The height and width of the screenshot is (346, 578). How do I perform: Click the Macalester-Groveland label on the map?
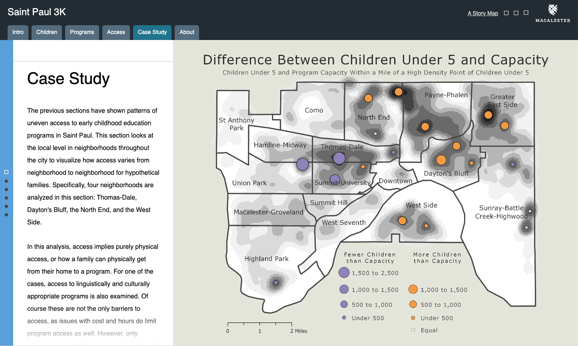pos(269,212)
